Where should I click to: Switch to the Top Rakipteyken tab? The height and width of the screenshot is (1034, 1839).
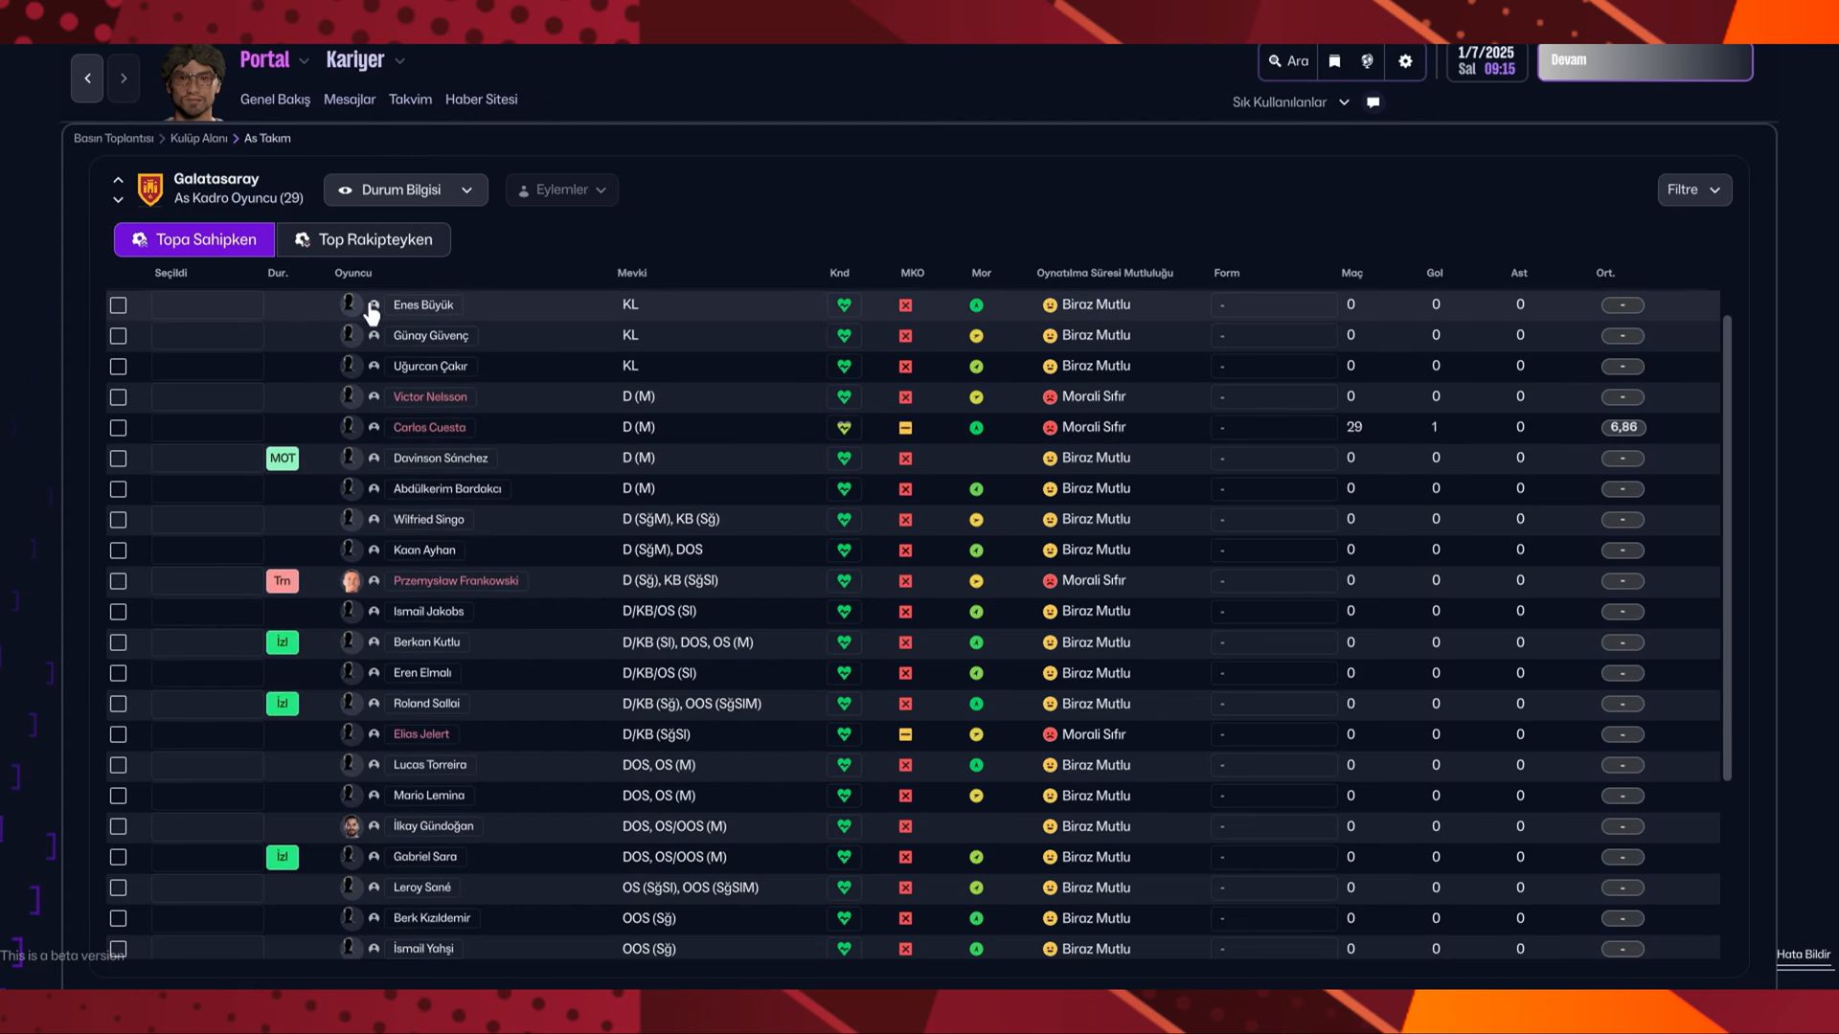364,239
